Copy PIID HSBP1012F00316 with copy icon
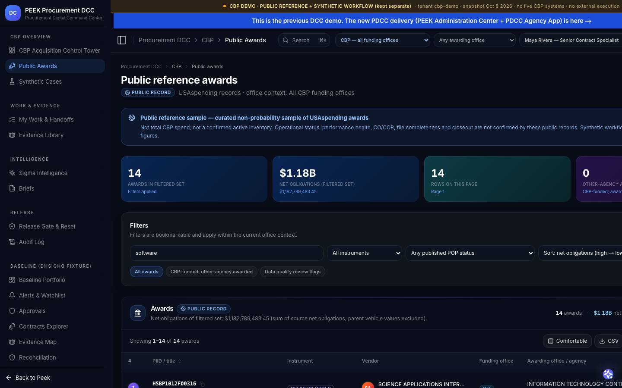The image size is (622, 388). 202,384
